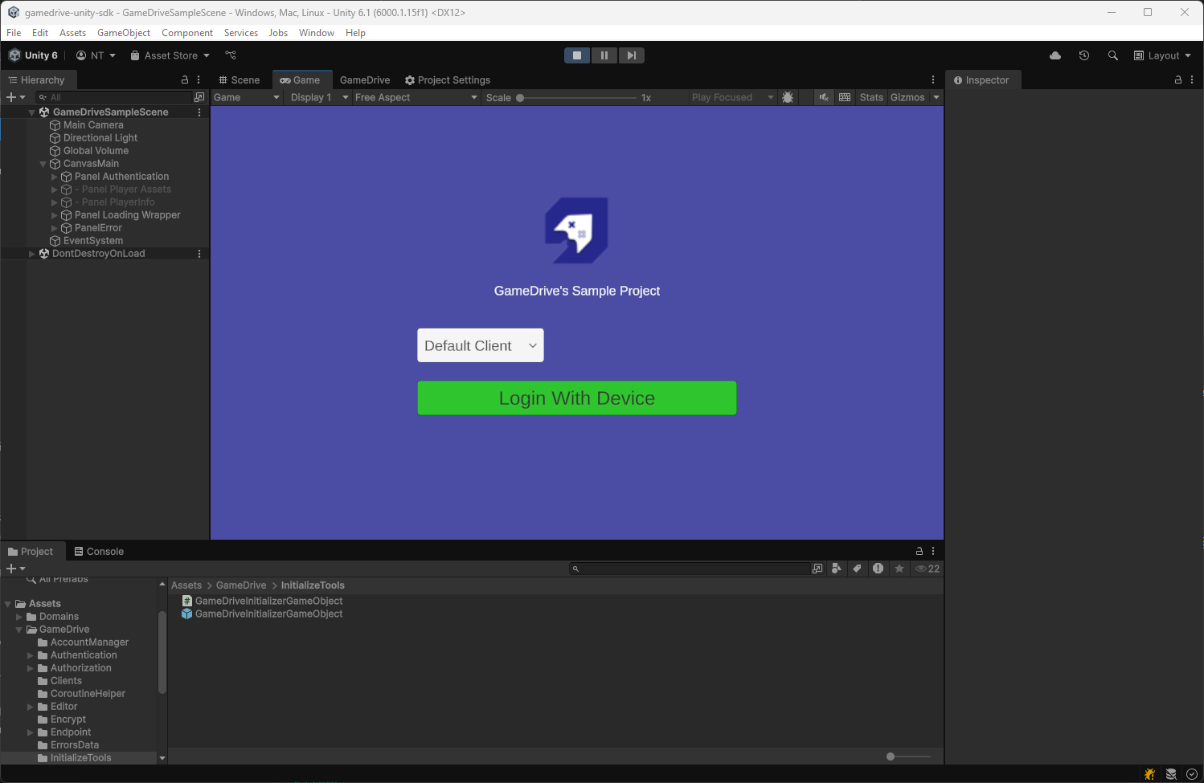The image size is (1204, 783).
Task: Click the Step frame button
Action: [632, 55]
